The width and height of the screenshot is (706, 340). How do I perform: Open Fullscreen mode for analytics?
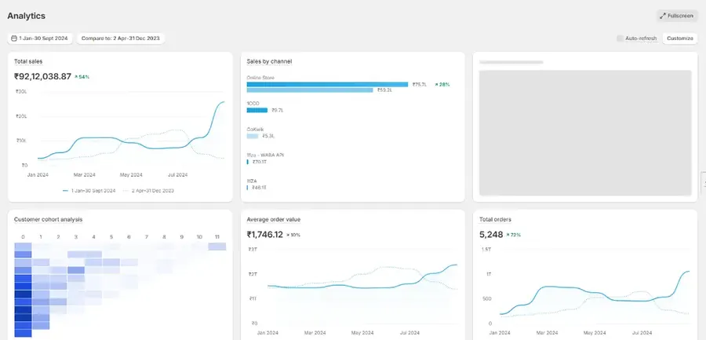677,16
